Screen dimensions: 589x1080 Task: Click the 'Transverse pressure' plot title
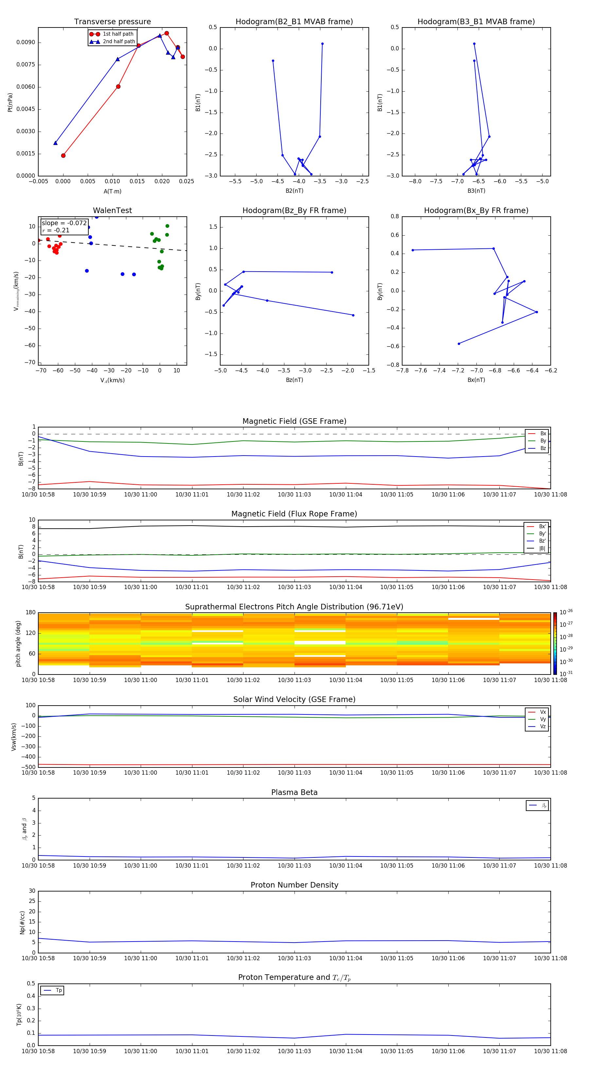click(x=112, y=22)
